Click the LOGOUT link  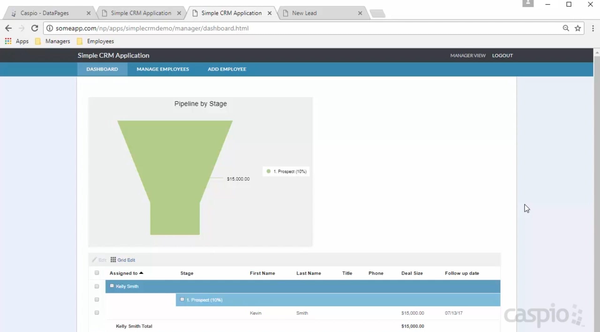[x=502, y=55]
